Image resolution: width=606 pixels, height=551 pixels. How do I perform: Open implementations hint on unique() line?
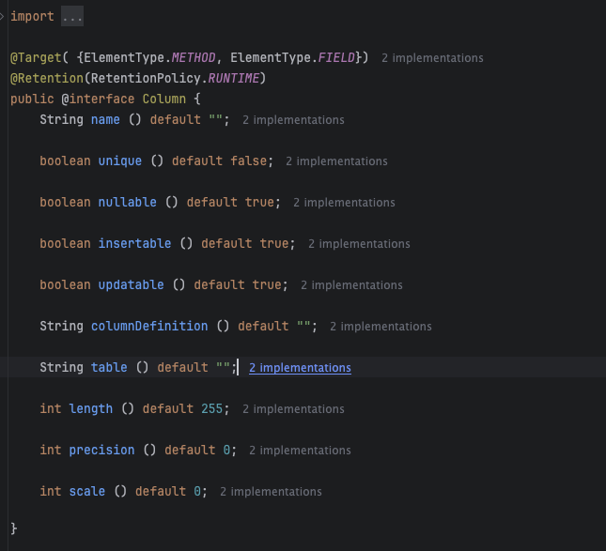pos(336,161)
